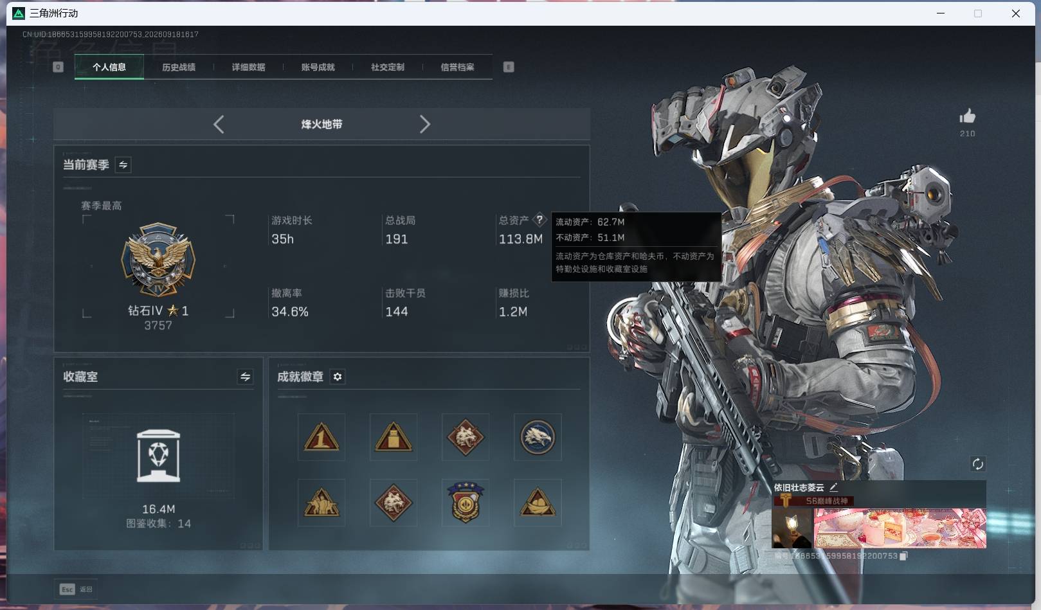Click the player avatar thumbnail
The image size is (1041, 610).
click(792, 528)
